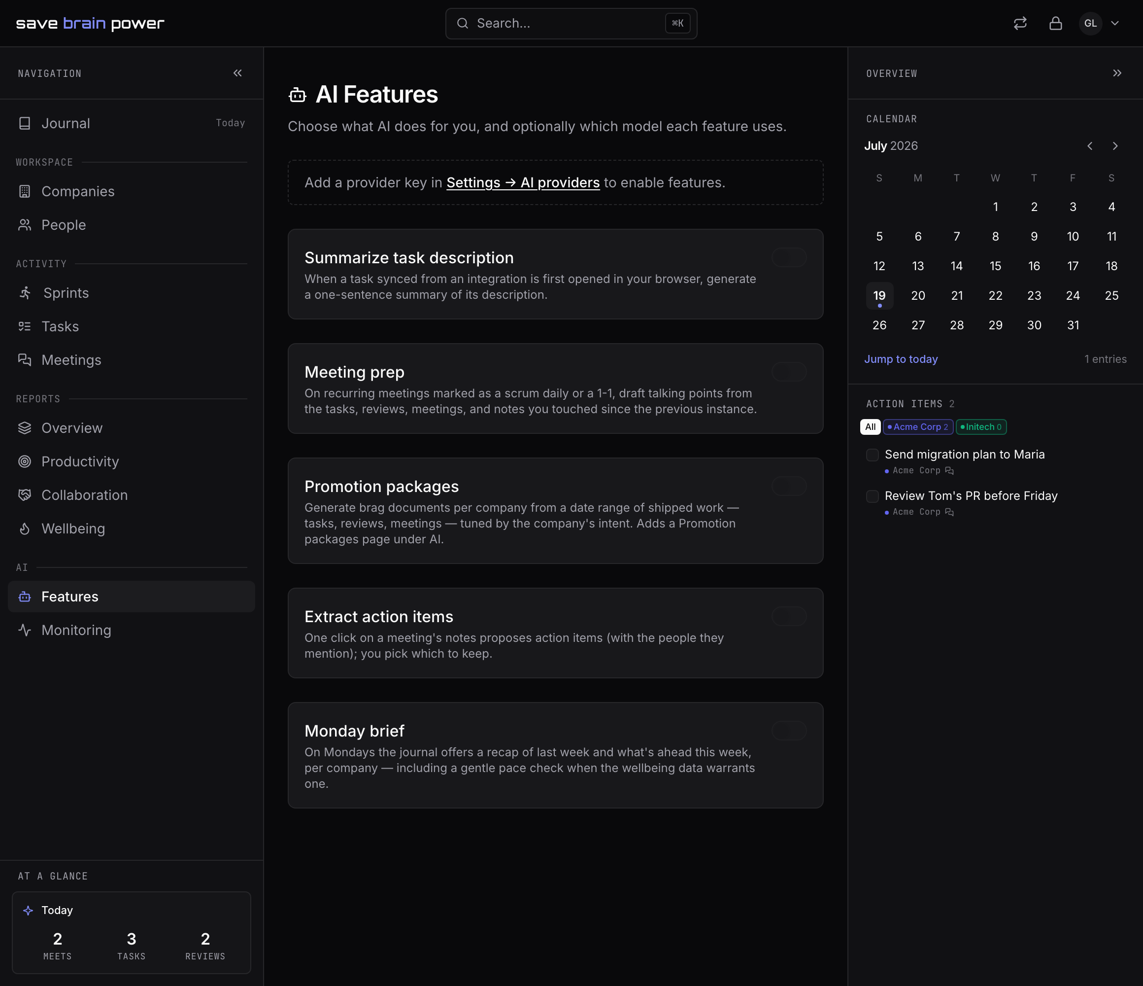Click the Overview layers icon
This screenshot has width=1143, height=986.
[24, 428]
